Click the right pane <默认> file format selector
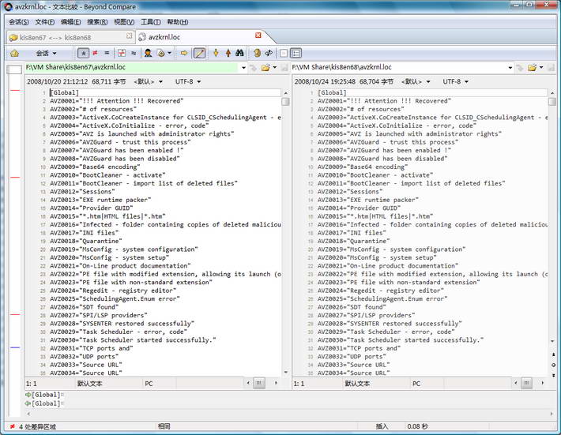The width and height of the screenshot is (561, 435). [x=414, y=81]
